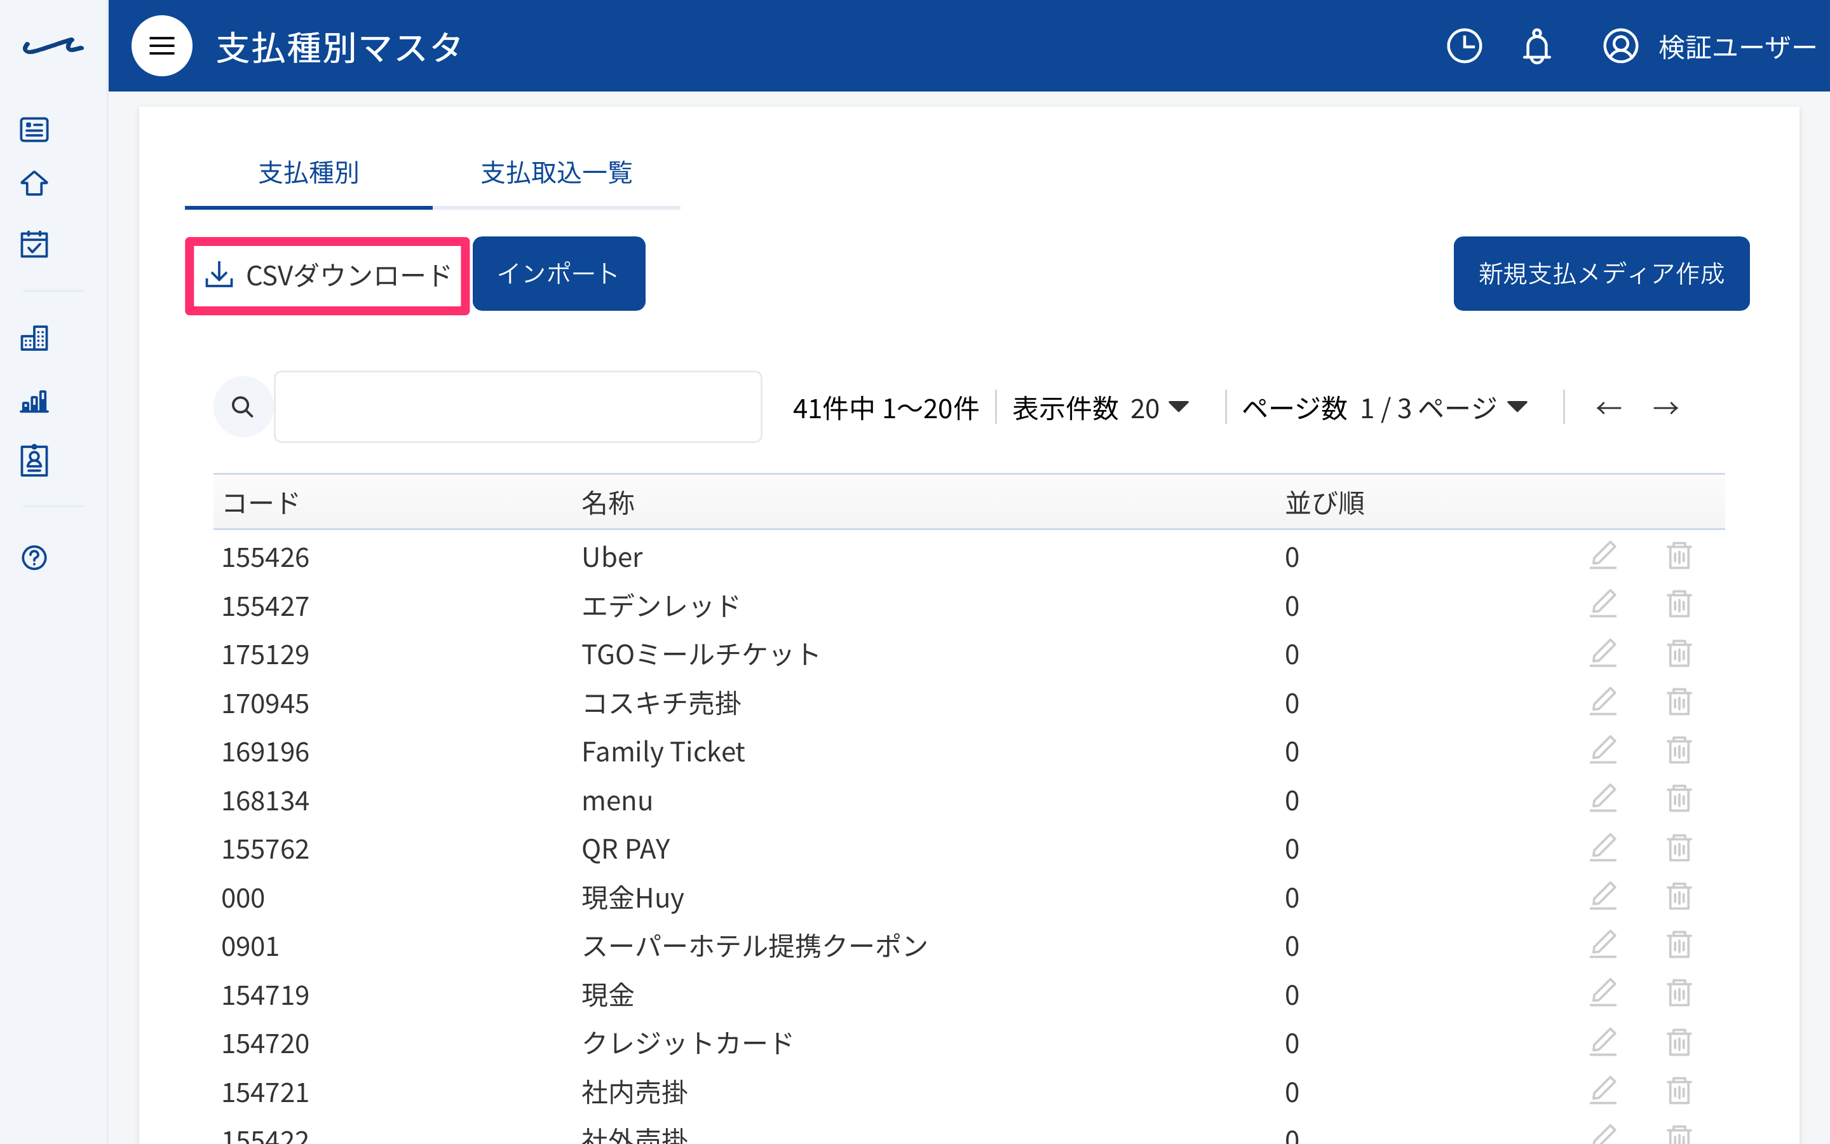Select the 社内売掛 name cell
Image resolution: width=1830 pixels, height=1144 pixels.
coord(634,1093)
